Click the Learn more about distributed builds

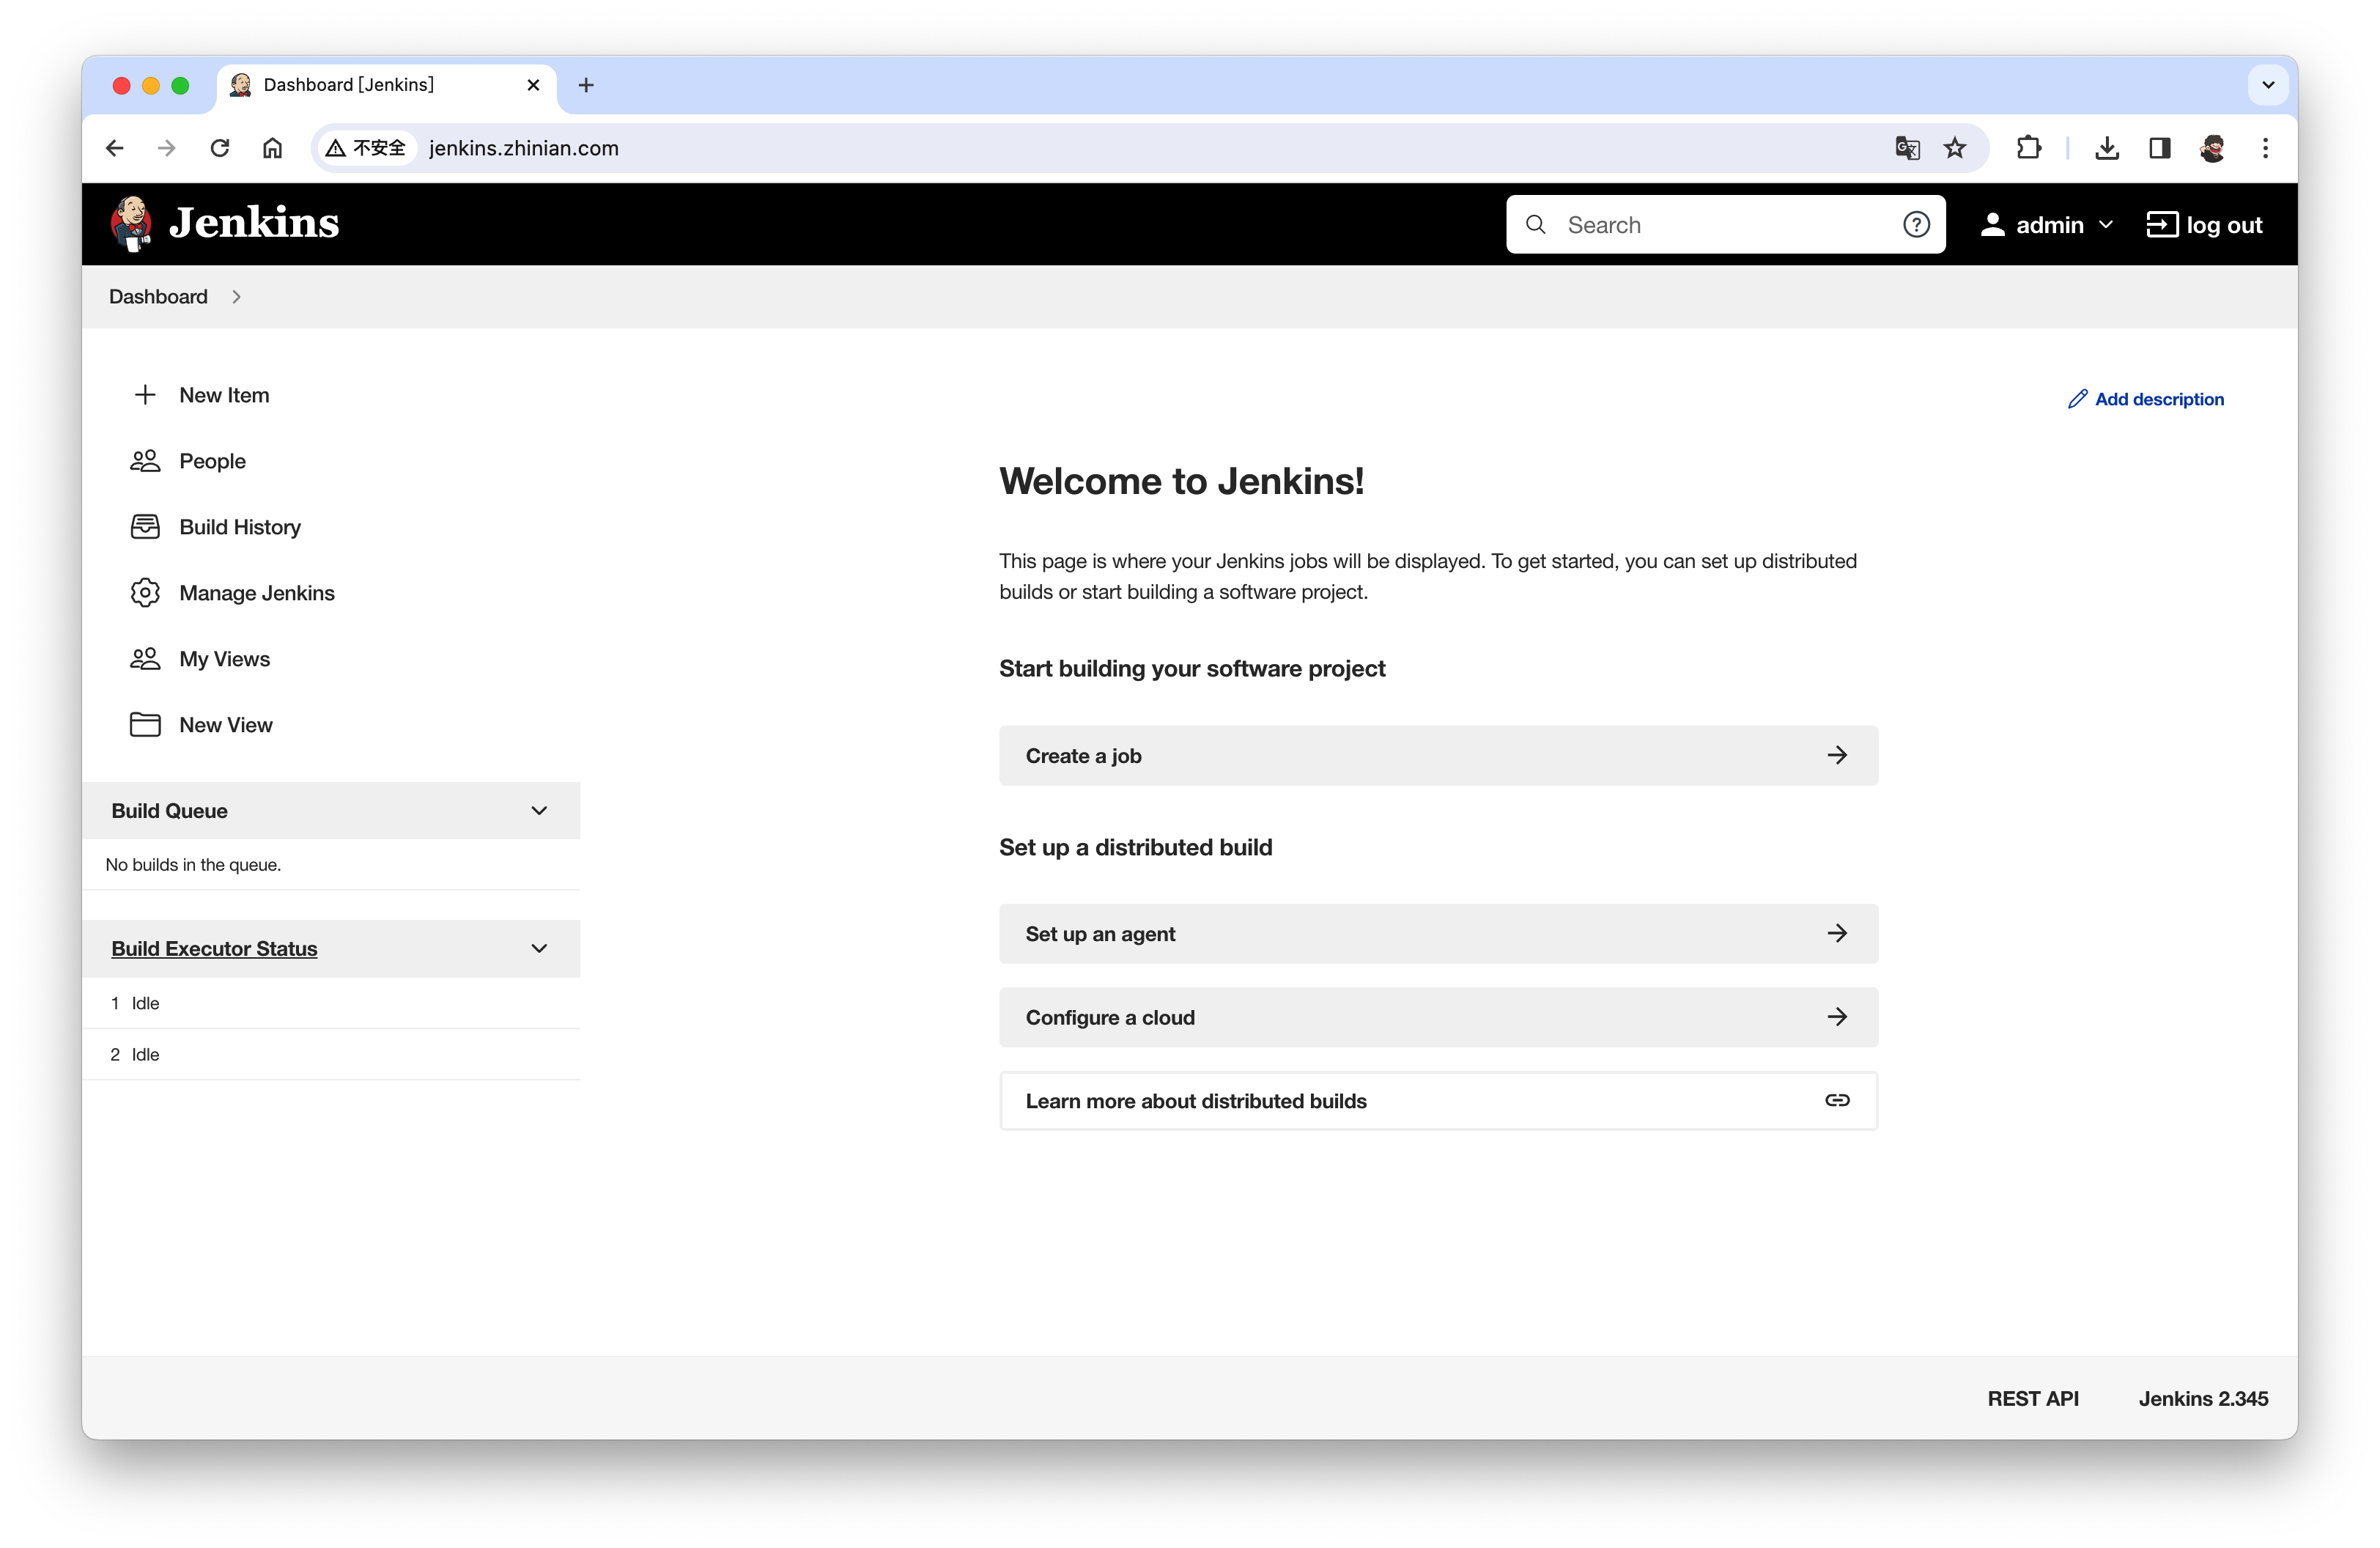click(1438, 1099)
